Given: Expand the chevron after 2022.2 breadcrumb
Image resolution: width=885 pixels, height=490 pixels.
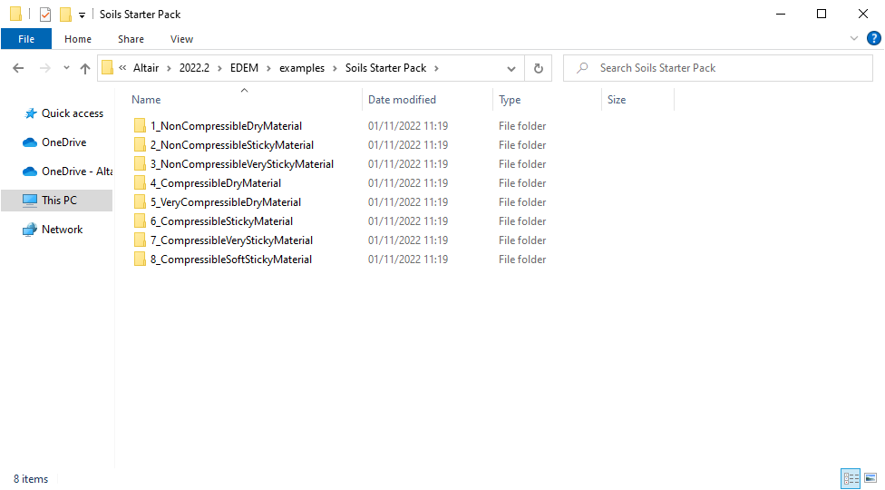Looking at the screenshot, I should (219, 68).
